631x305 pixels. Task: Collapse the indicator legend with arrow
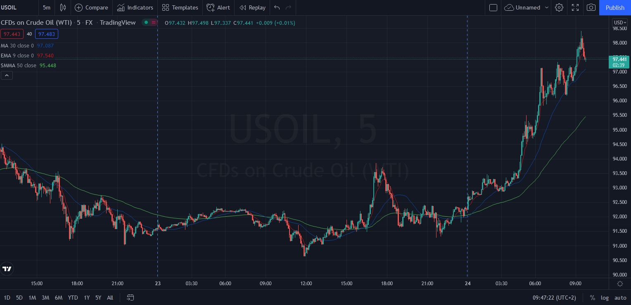(x=7, y=75)
